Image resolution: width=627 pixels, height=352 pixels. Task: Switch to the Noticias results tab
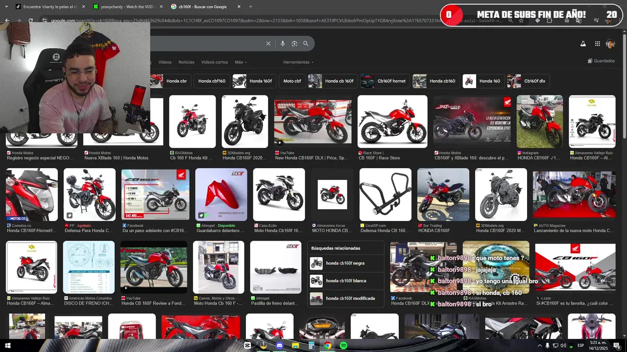pyautogui.click(x=186, y=62)
